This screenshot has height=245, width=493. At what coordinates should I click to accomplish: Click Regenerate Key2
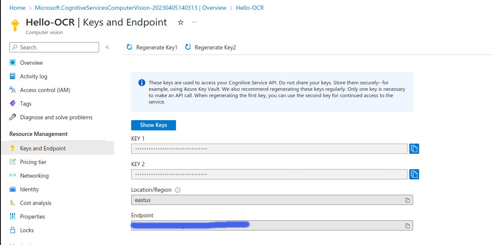point(210,47)
